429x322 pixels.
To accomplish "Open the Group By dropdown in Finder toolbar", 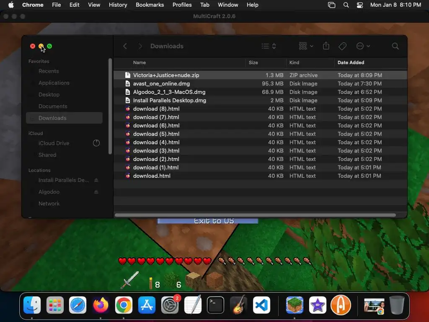I will tap(306, 46).
